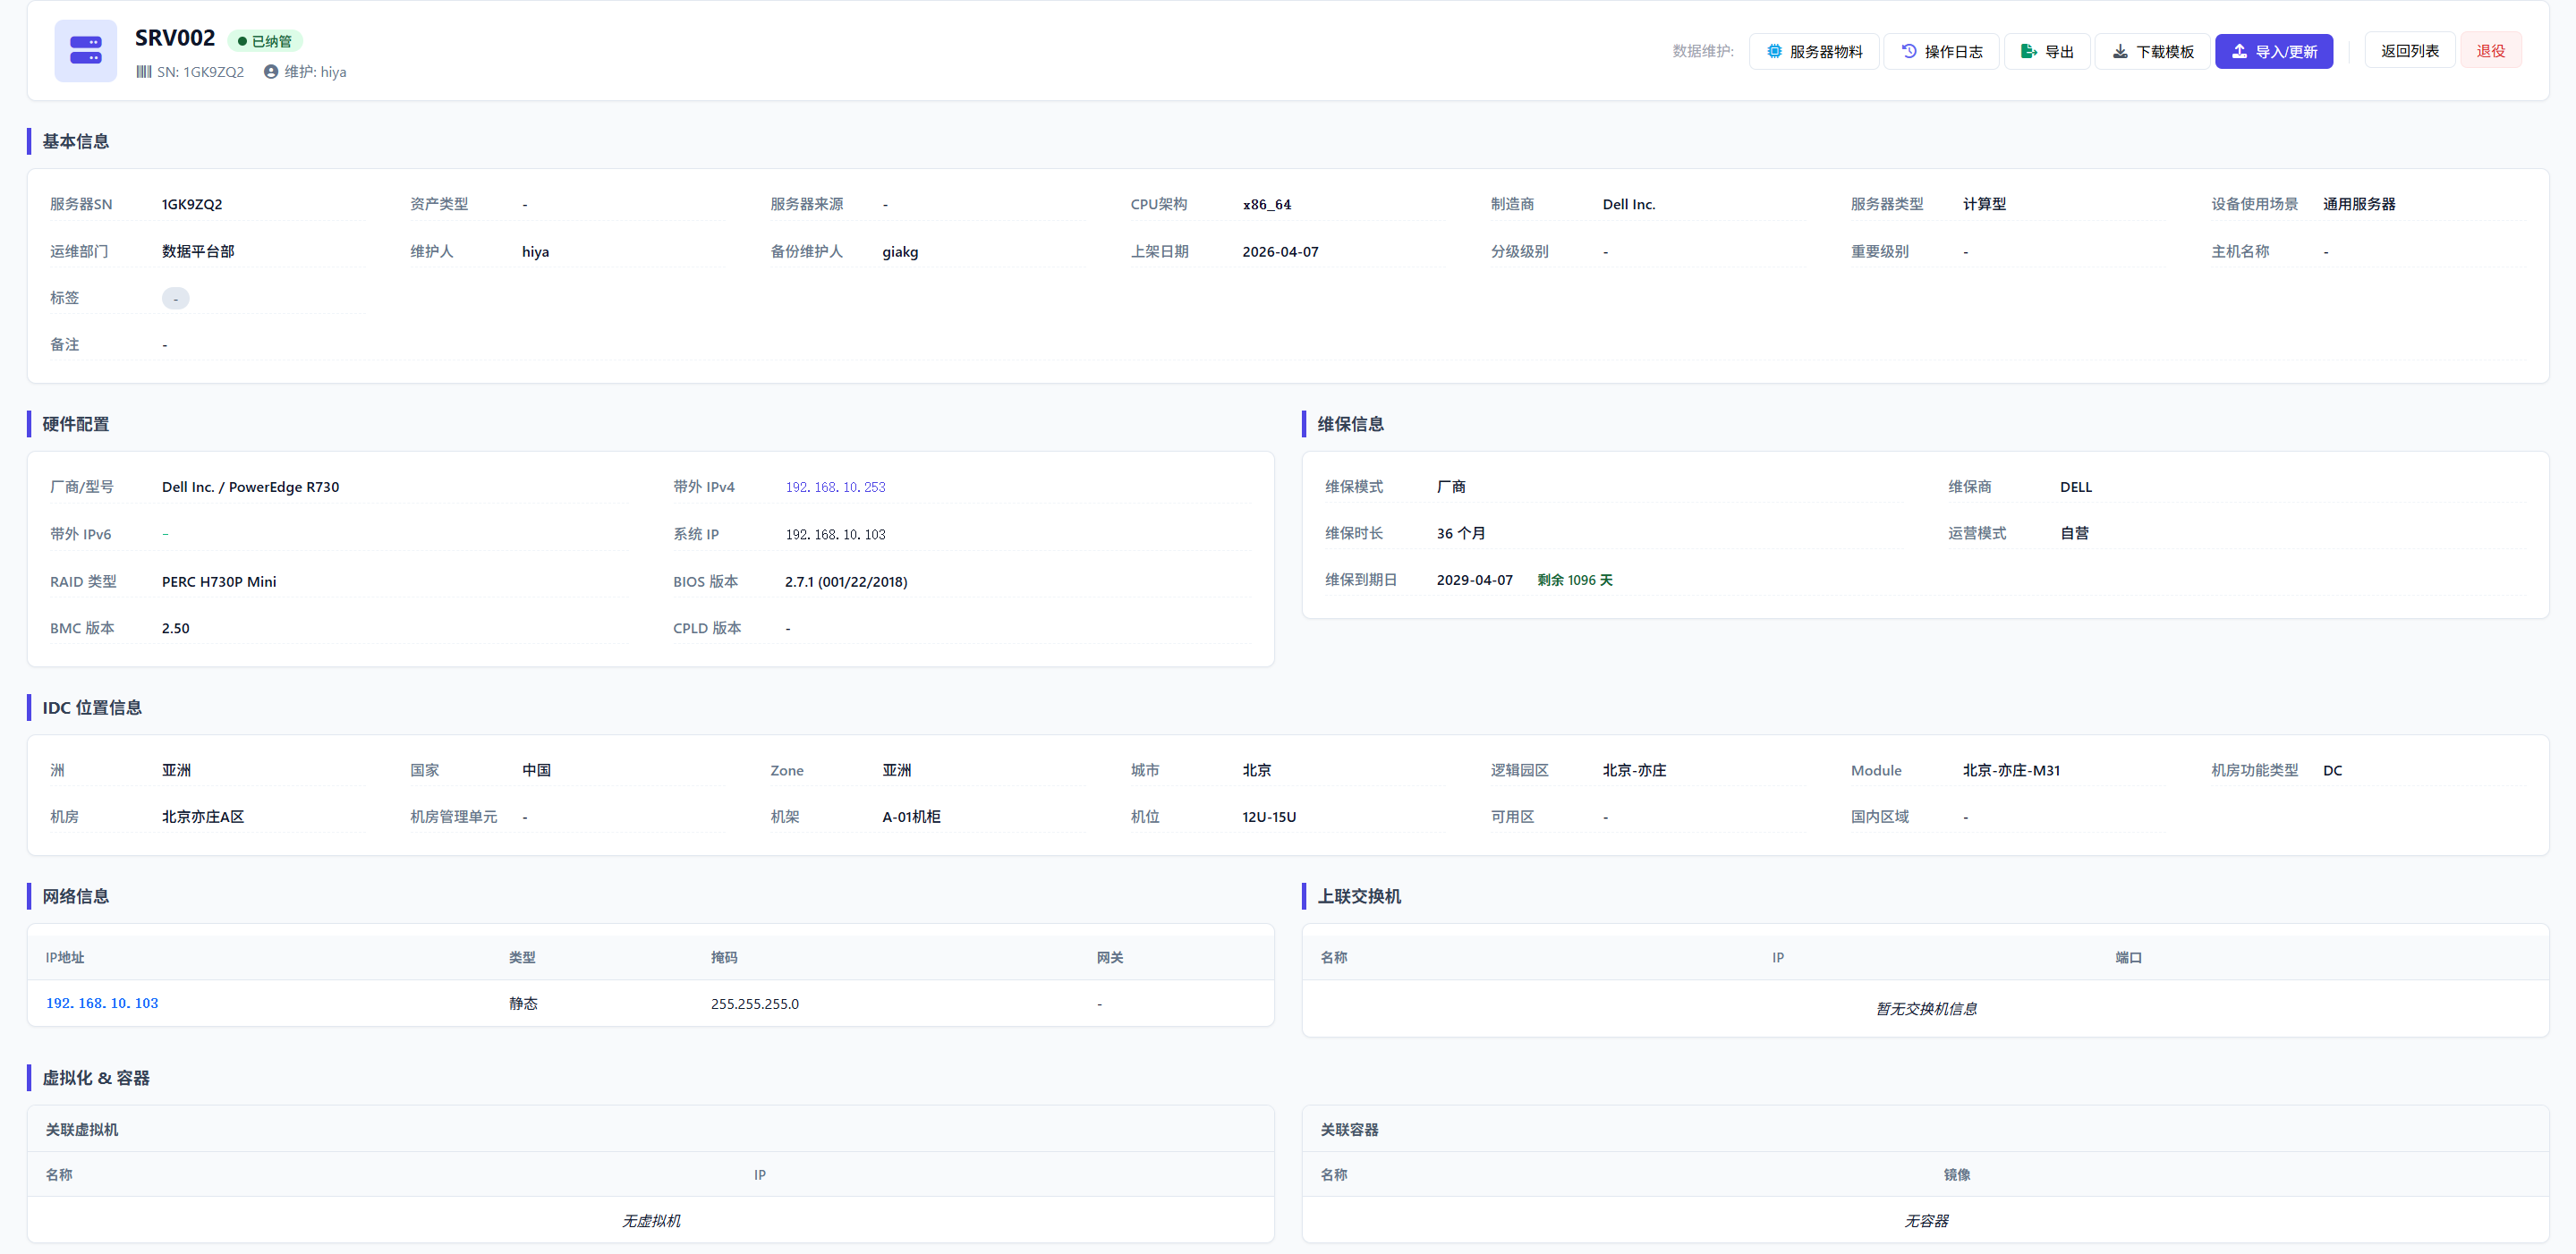This screenshot has width=2576, height=1254.
Task: Click the 导入/更新 button label
Action: coord(2286,51)
